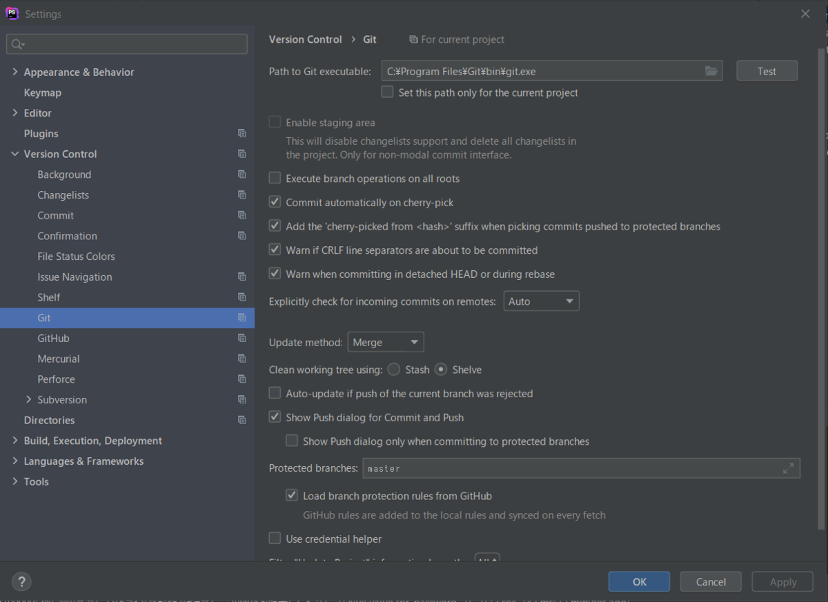Expand the Subversion node
The image size is (828, 602).
pos(28,399)
